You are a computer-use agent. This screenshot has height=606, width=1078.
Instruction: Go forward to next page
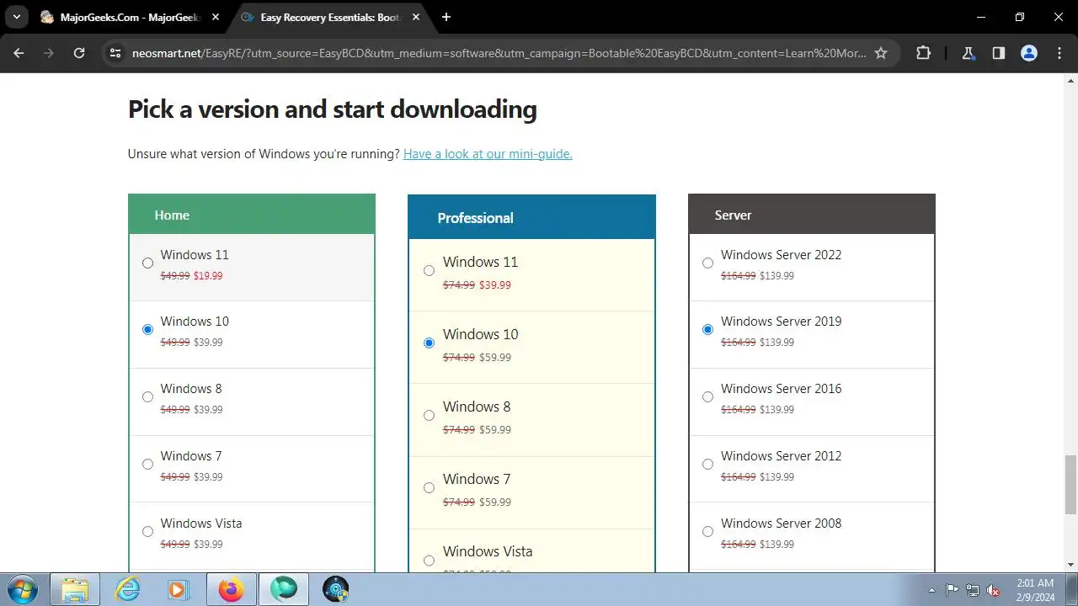point(49,53)
